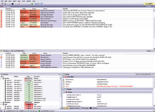Open the Tools menu

pos(24,1)
